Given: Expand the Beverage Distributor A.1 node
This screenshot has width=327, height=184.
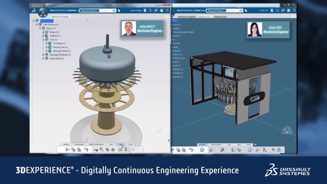Looking at the screenshot, I should 43,55.
